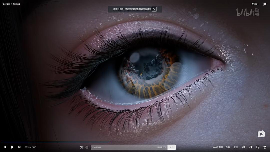Click the 发送 send button
The height and width of the screenshot is (152, 270).
coord(172,147)
